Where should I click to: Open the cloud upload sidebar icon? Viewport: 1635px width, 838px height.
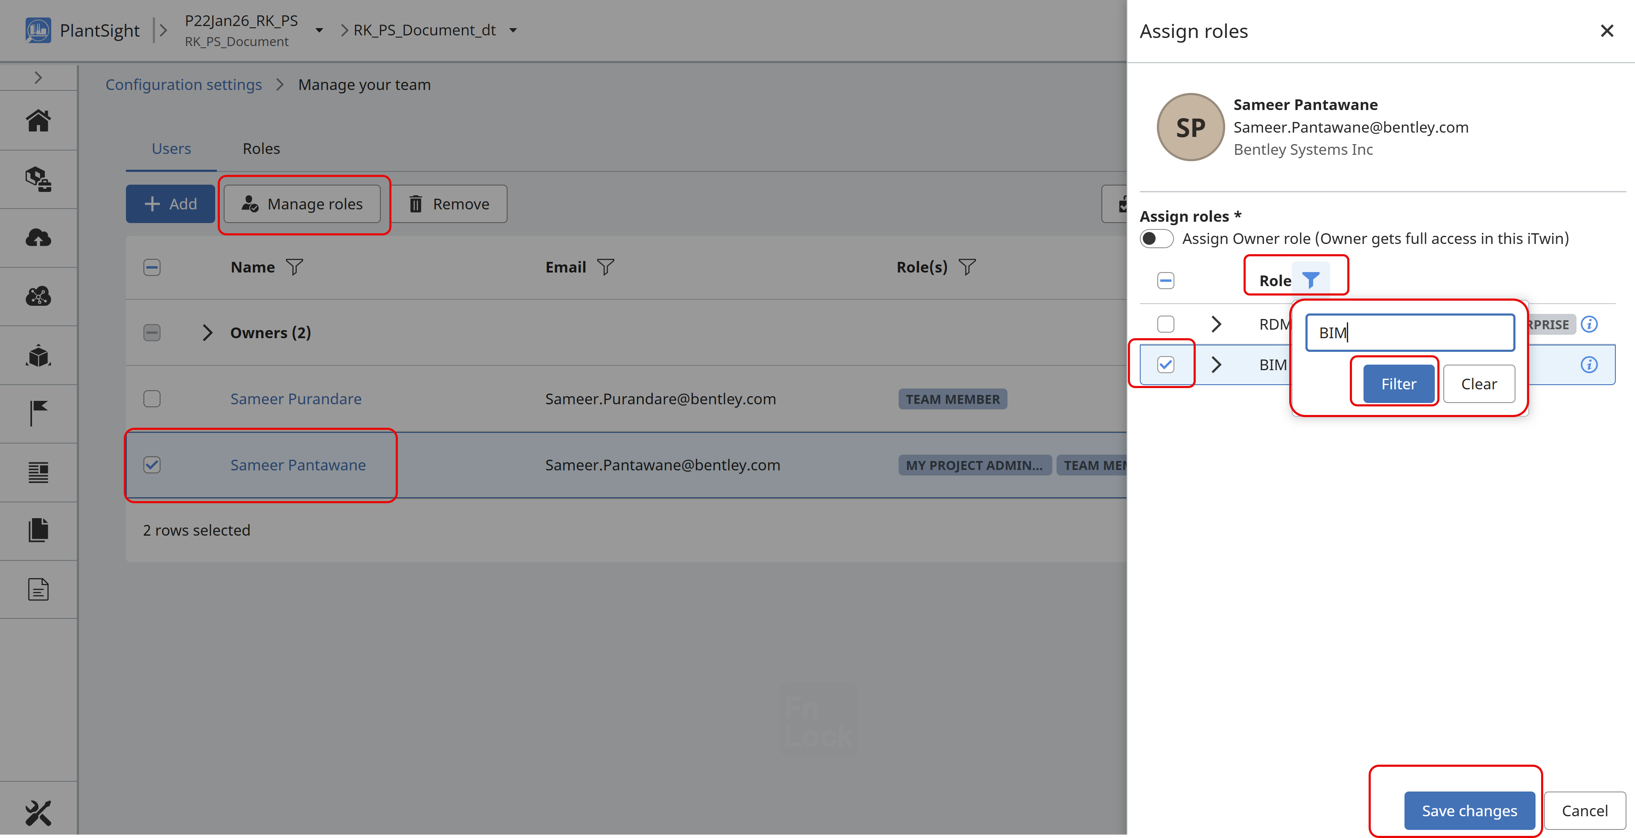coord(38,238)
